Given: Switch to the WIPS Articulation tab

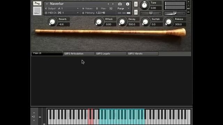Looking at the screenshot, I should (79, 53).
